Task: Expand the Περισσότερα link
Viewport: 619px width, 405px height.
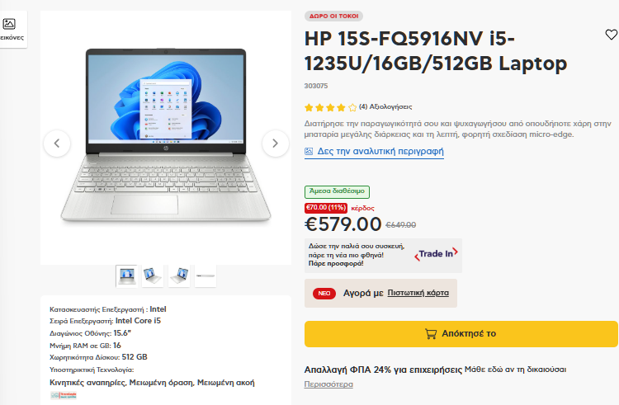Action: [328, 384]
